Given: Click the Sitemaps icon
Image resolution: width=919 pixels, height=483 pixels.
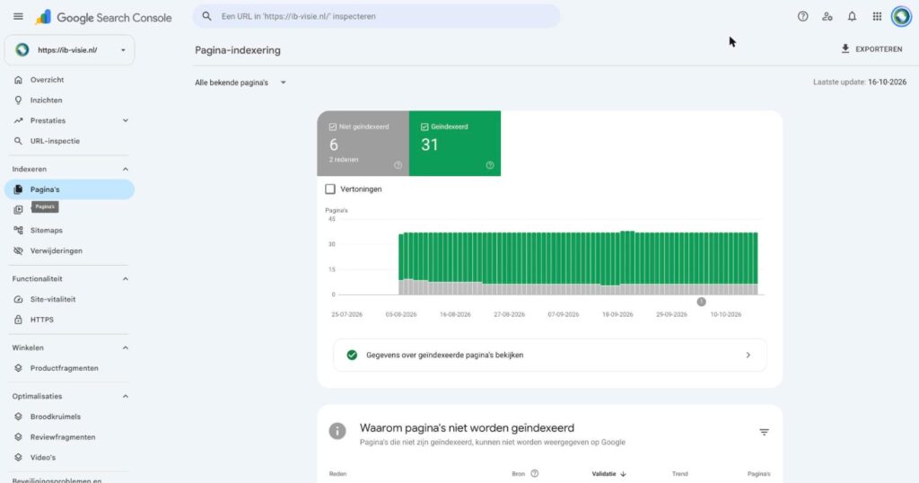Looking at the screenshot, I should pyautogui.click(x=18, y=231).
